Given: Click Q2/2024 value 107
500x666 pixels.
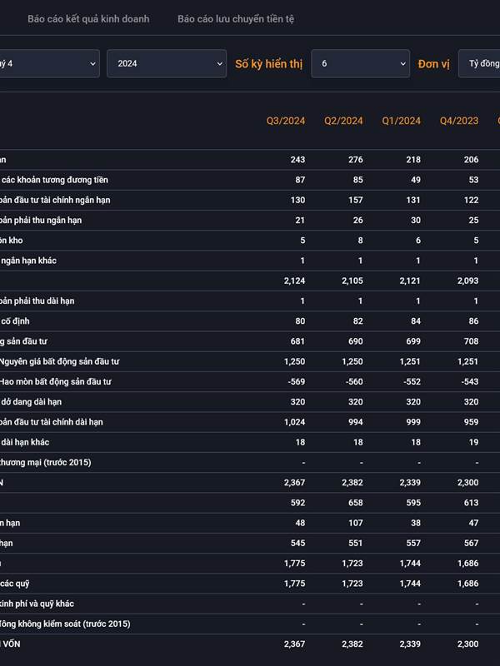Looking at the screenshot, I should (356, 523).
